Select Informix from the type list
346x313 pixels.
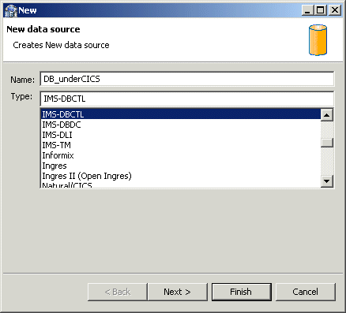(181, 155)
